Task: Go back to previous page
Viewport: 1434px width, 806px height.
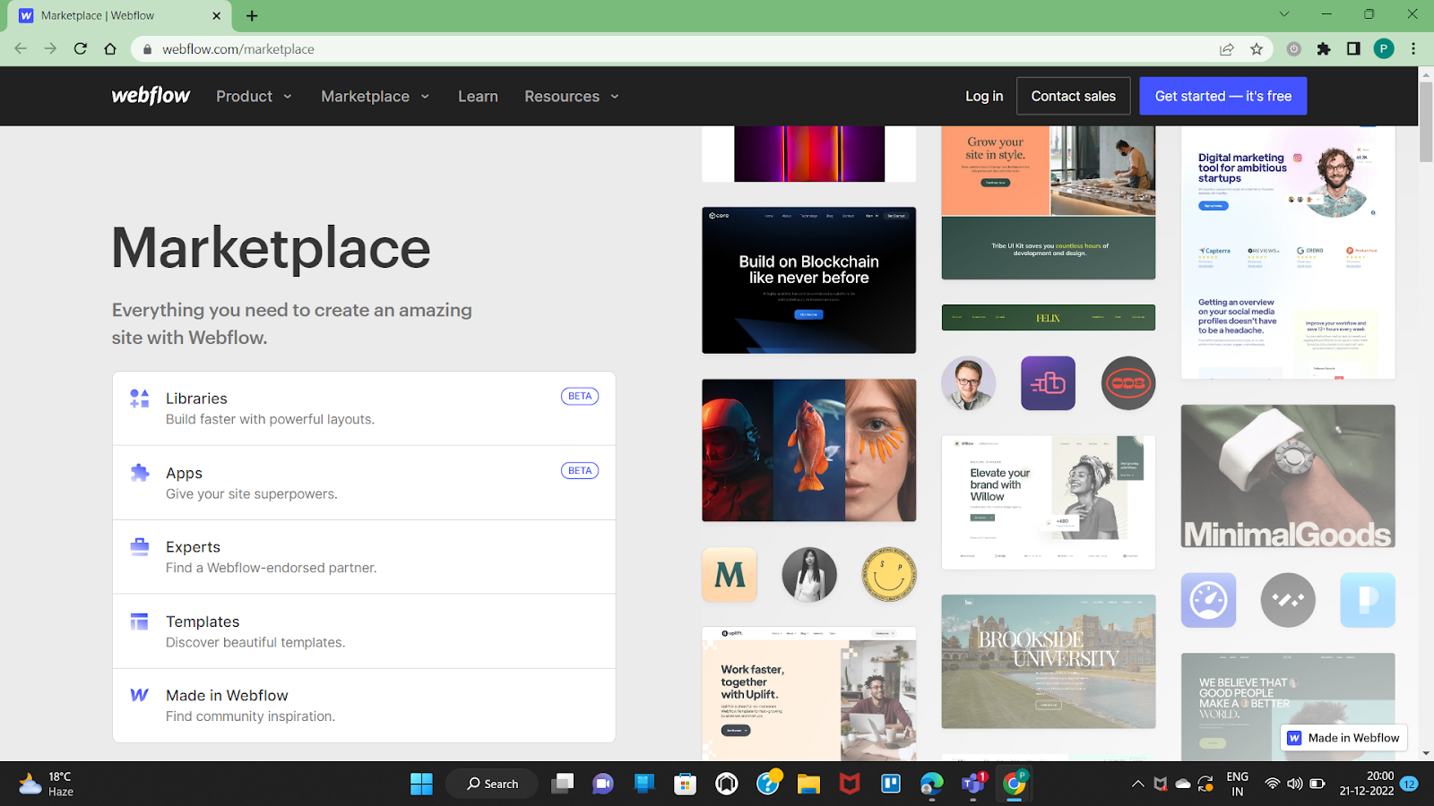Action: pyautogui.click(x=21, y=49)
